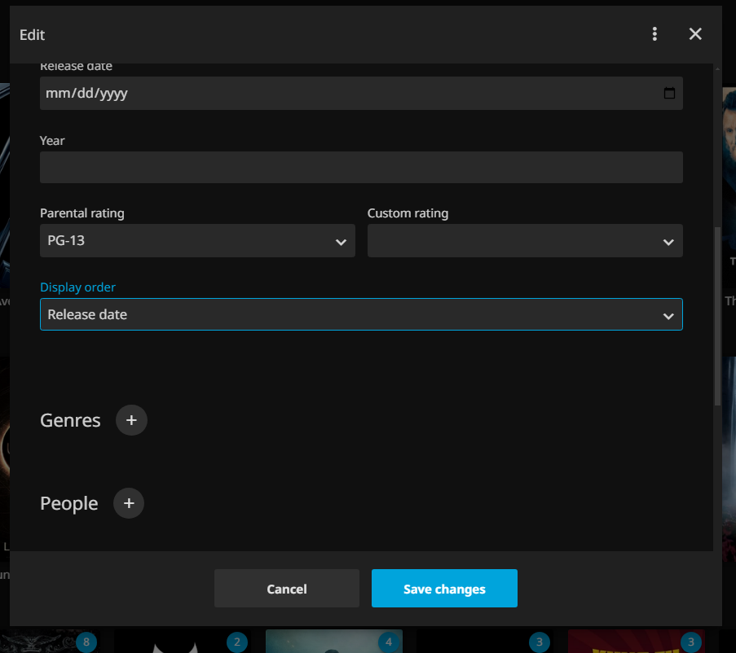Open the calendar picker in Release date

point(669,93)
